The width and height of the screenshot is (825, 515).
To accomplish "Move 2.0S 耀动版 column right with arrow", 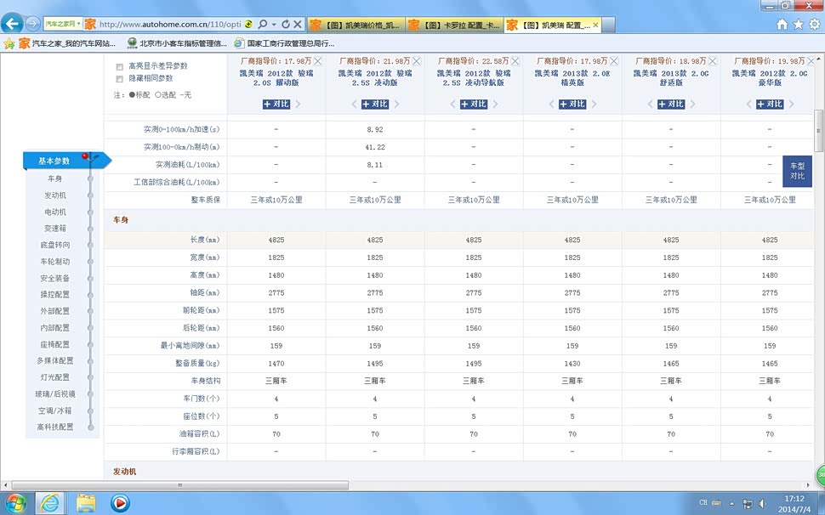I will [299, 104].
